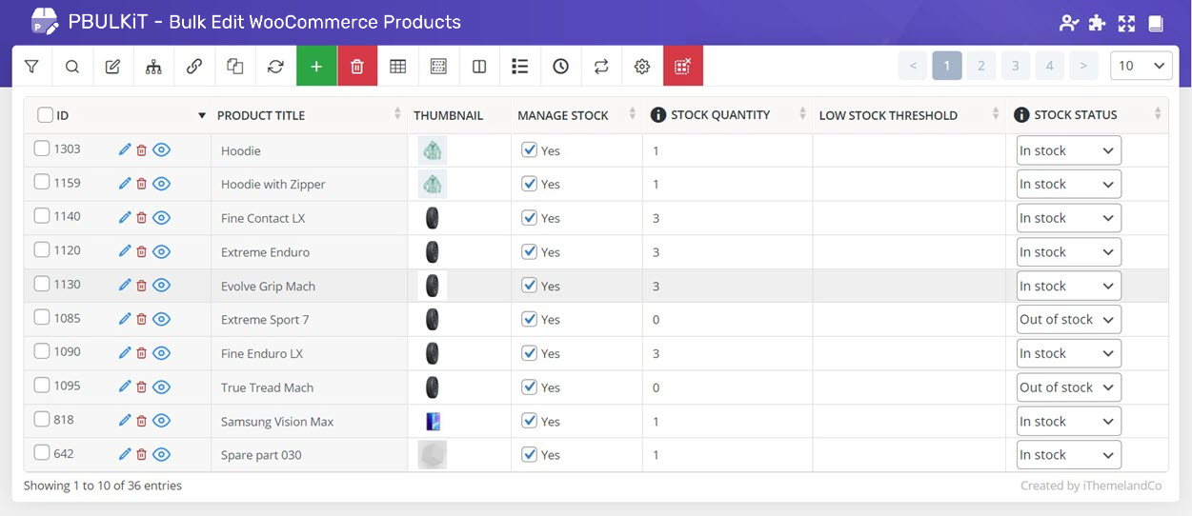Viewport: 1192px width, 516px height.
Task: Go to page 2 of results
Action: coord(980,66)
